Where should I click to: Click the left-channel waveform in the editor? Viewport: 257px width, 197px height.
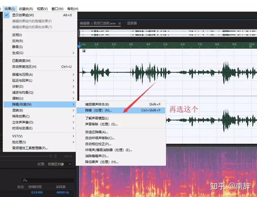[x=168, y=72]
